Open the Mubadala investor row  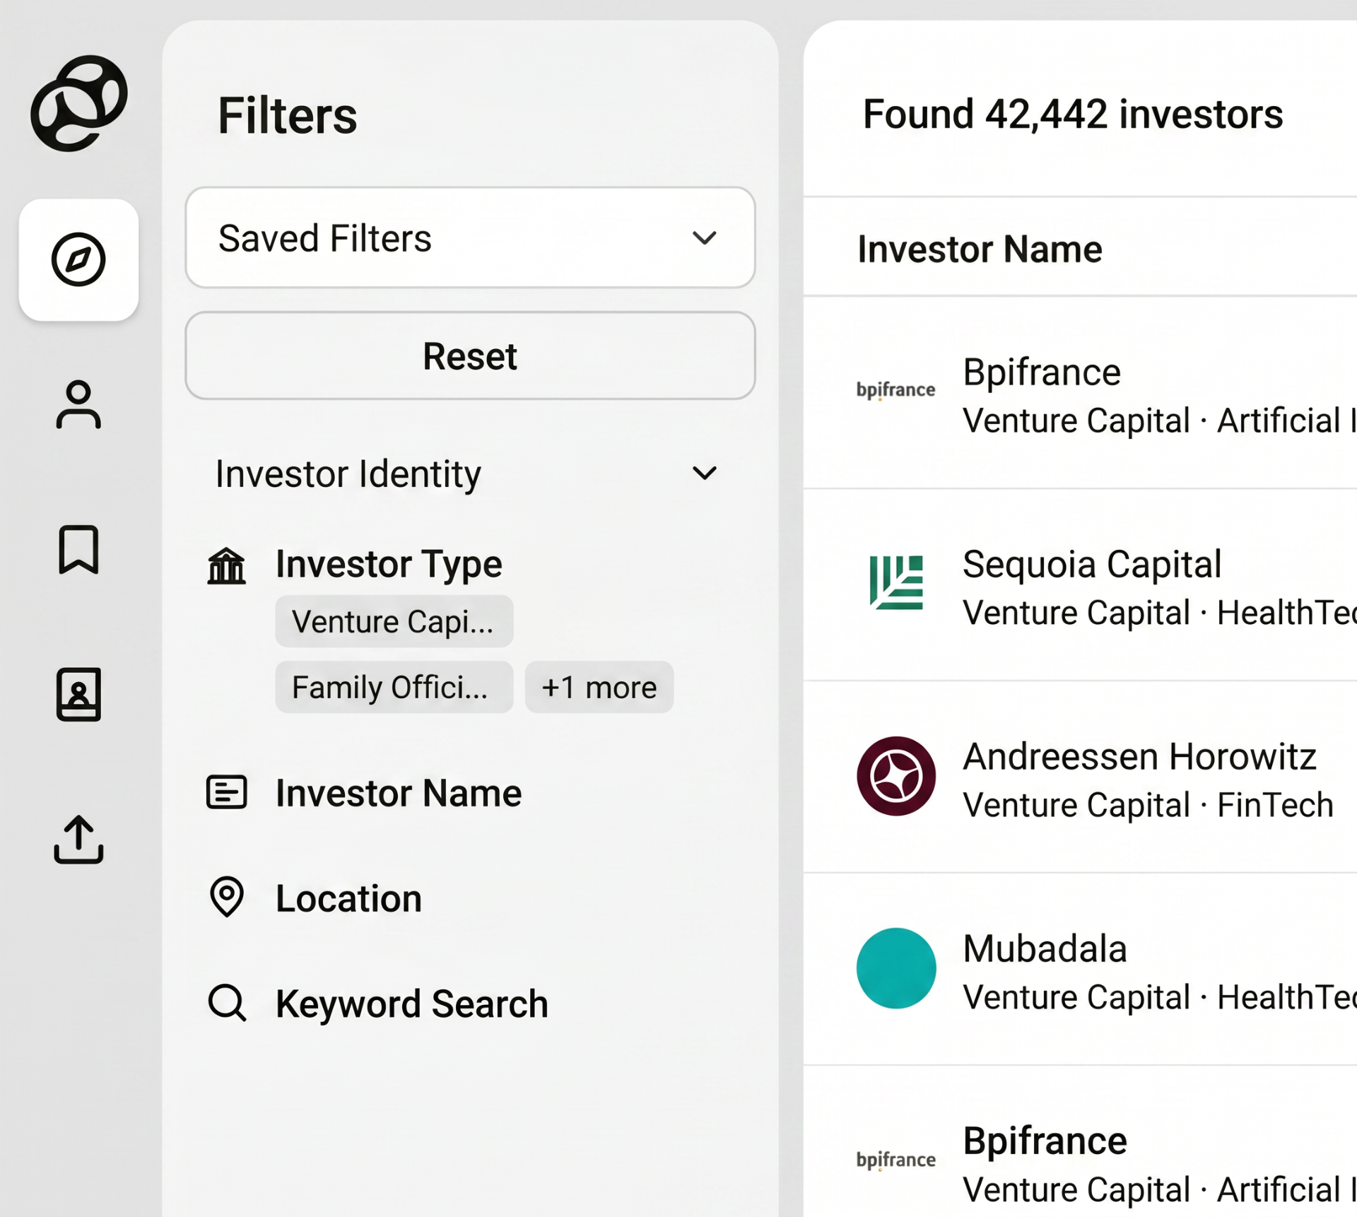[x=1080, y=970]
